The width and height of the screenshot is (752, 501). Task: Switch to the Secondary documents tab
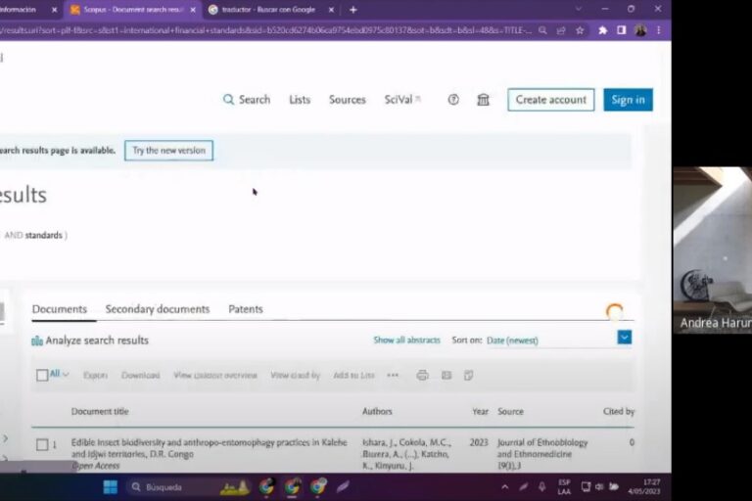pos(158,309)
